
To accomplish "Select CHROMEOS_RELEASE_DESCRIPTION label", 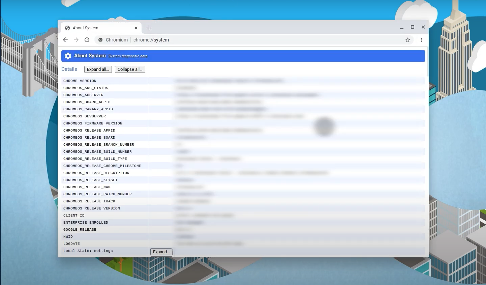I will pyautogui.click(x=96, y=173).
